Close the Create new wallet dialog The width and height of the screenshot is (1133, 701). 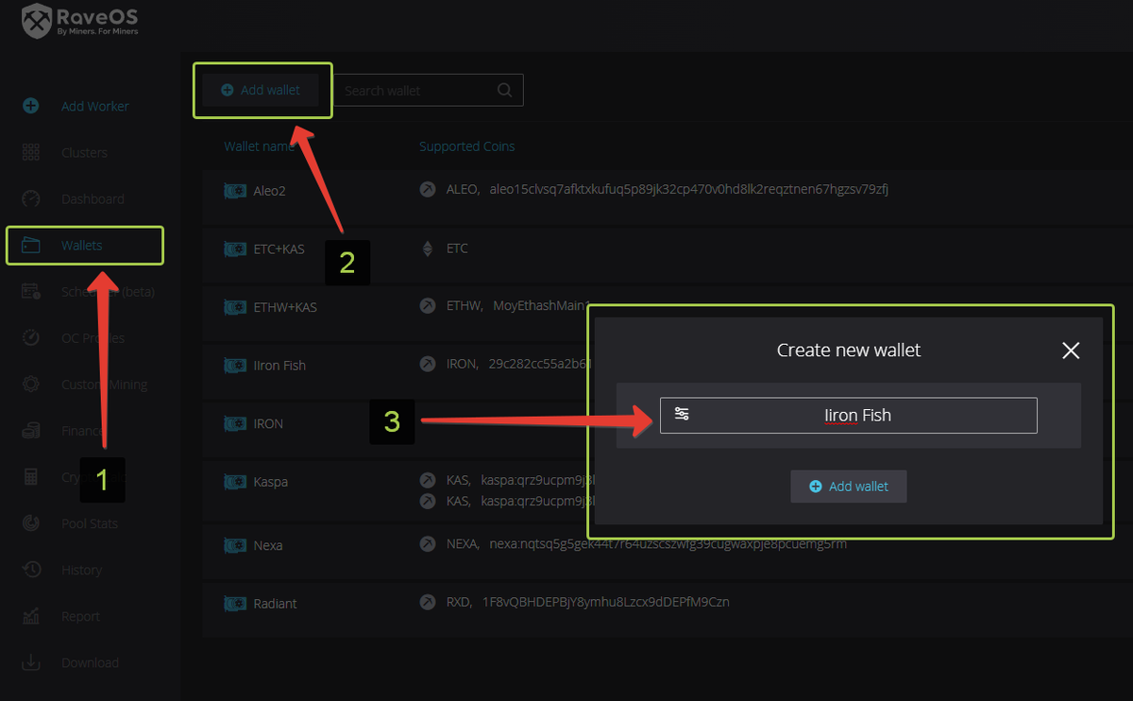point(1071,350)
